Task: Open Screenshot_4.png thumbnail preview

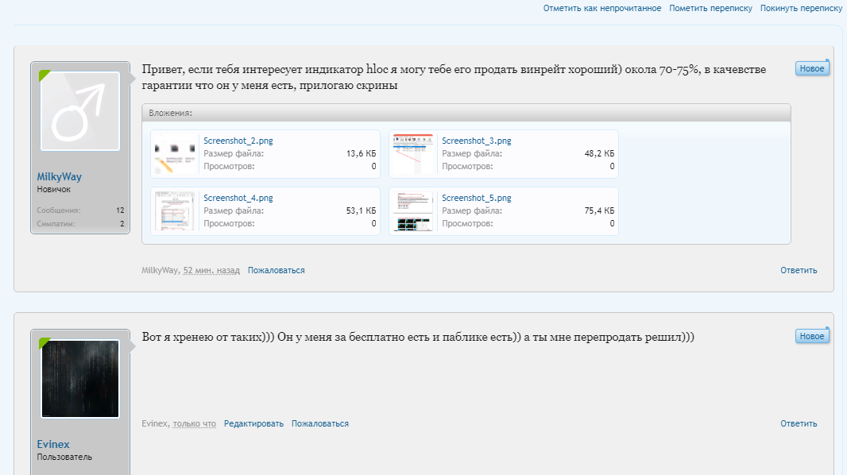Action: (175, 211)
